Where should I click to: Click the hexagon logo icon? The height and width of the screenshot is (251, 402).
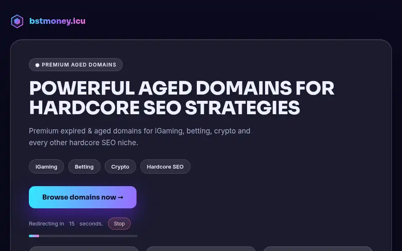pyautogui.click(x=17, y=21)
